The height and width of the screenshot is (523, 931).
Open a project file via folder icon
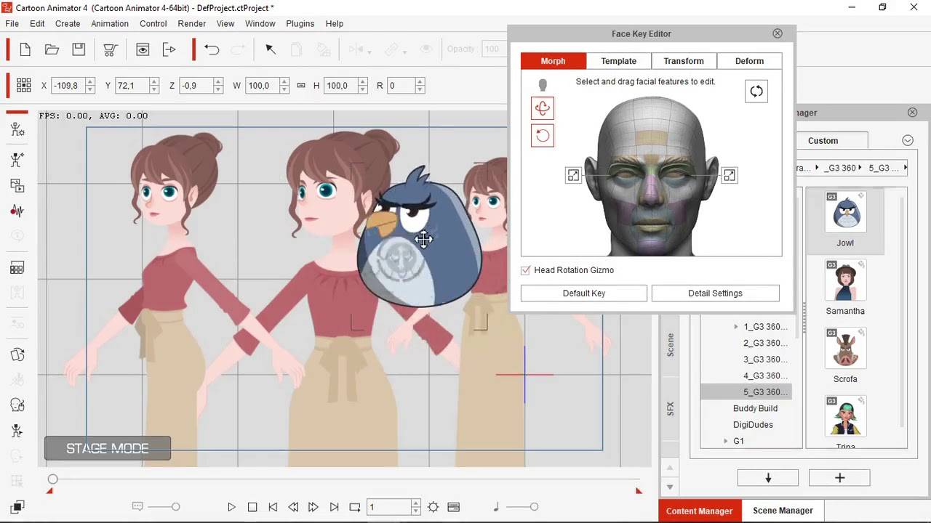tap(52, 49)
